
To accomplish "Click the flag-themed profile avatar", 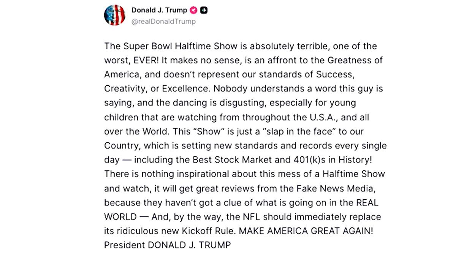I will (x=115, y=16).
